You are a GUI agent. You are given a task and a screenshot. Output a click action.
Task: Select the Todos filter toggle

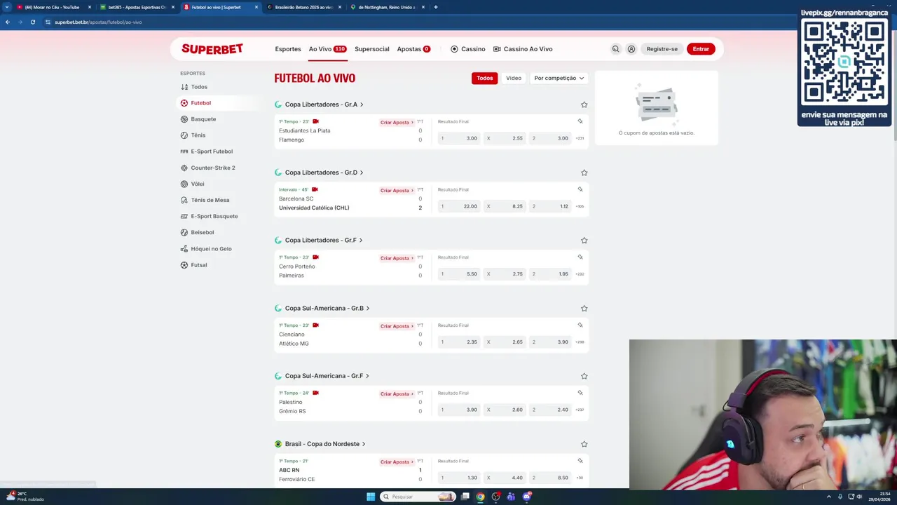485,78
